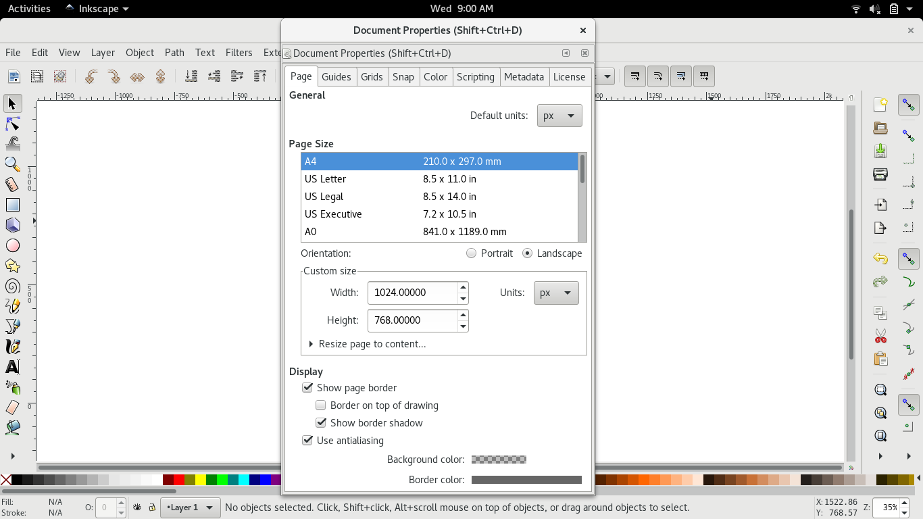Pick the Star shapes tool

click(13, 266)
